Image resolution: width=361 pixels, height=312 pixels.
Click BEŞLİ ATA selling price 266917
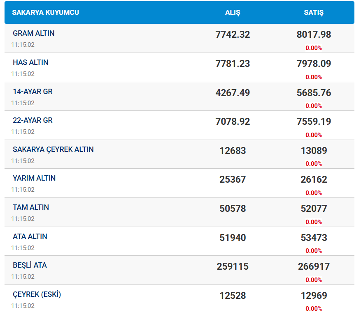pyautogui.click(x=314, y=266)
